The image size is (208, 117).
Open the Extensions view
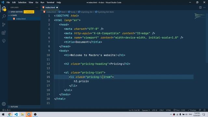click(4, 32)
